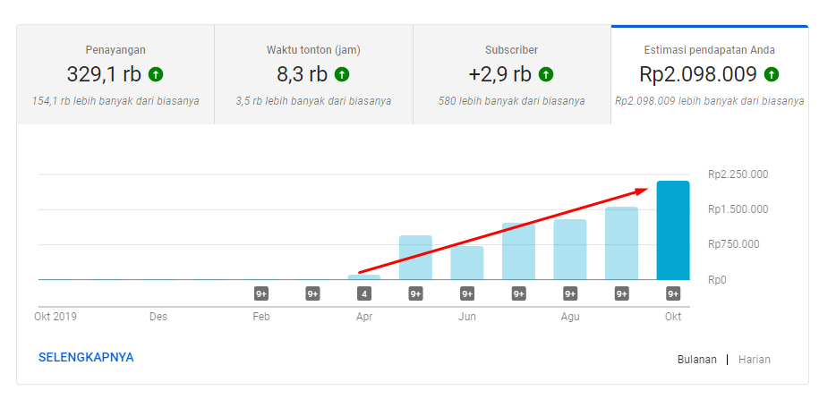Image resolution: width=819 pixels, height=408 pixels.
Task: Open the 9+ video marker above Okt
Action: pyautogui.click(x=673, y=293)
